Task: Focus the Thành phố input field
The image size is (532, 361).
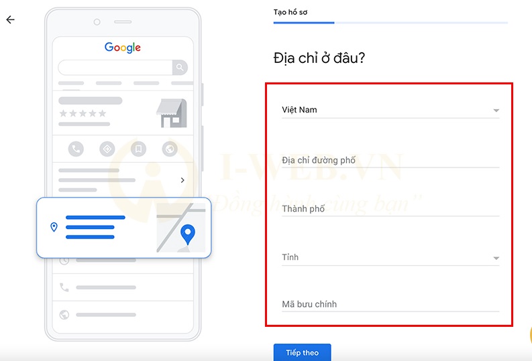Action: point(390,208)
